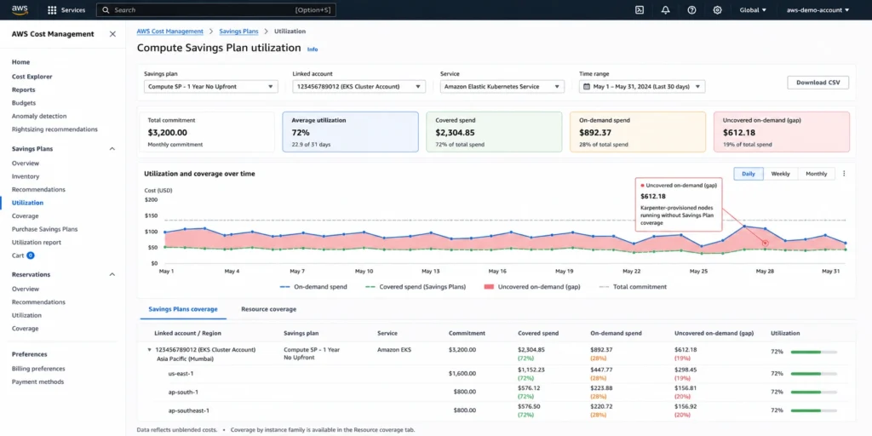Focus the top Search field
The image size is (872, 436).
pos(215,10)
